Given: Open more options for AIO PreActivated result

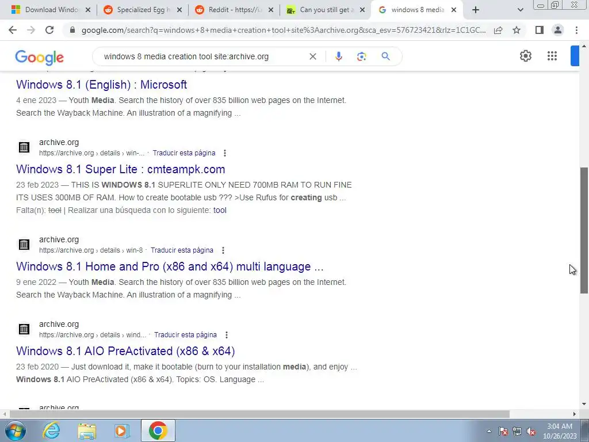Looking at the screenshot, I should [226, 335].
